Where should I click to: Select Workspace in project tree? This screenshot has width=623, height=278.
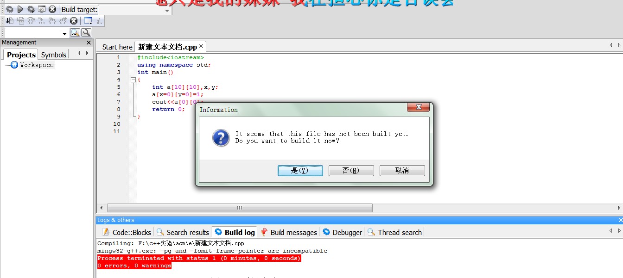[x=37, y=65]
